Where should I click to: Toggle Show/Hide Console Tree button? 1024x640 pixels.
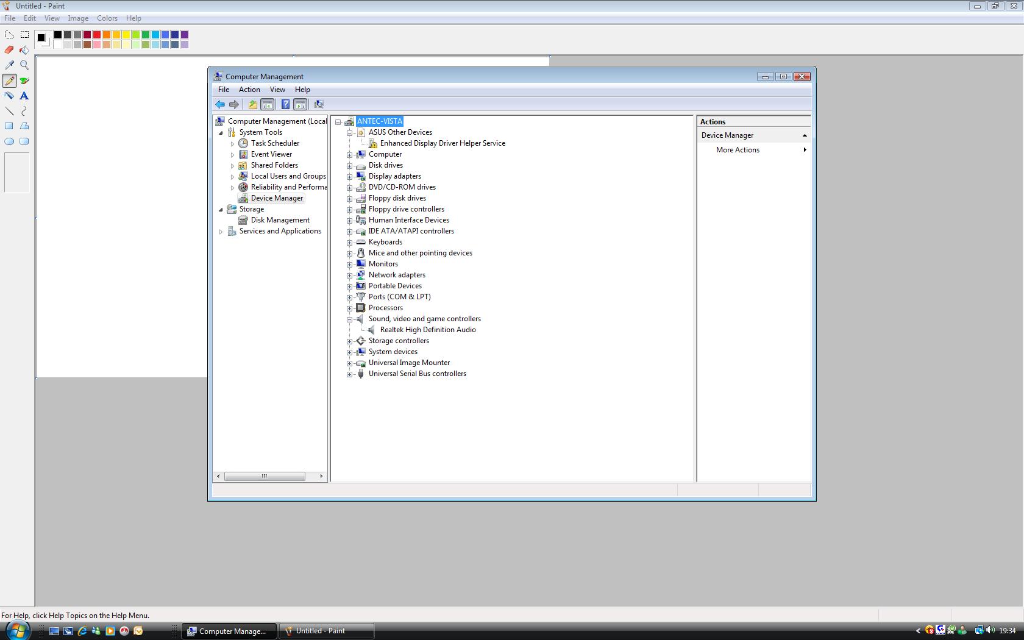tap(267, 104)
